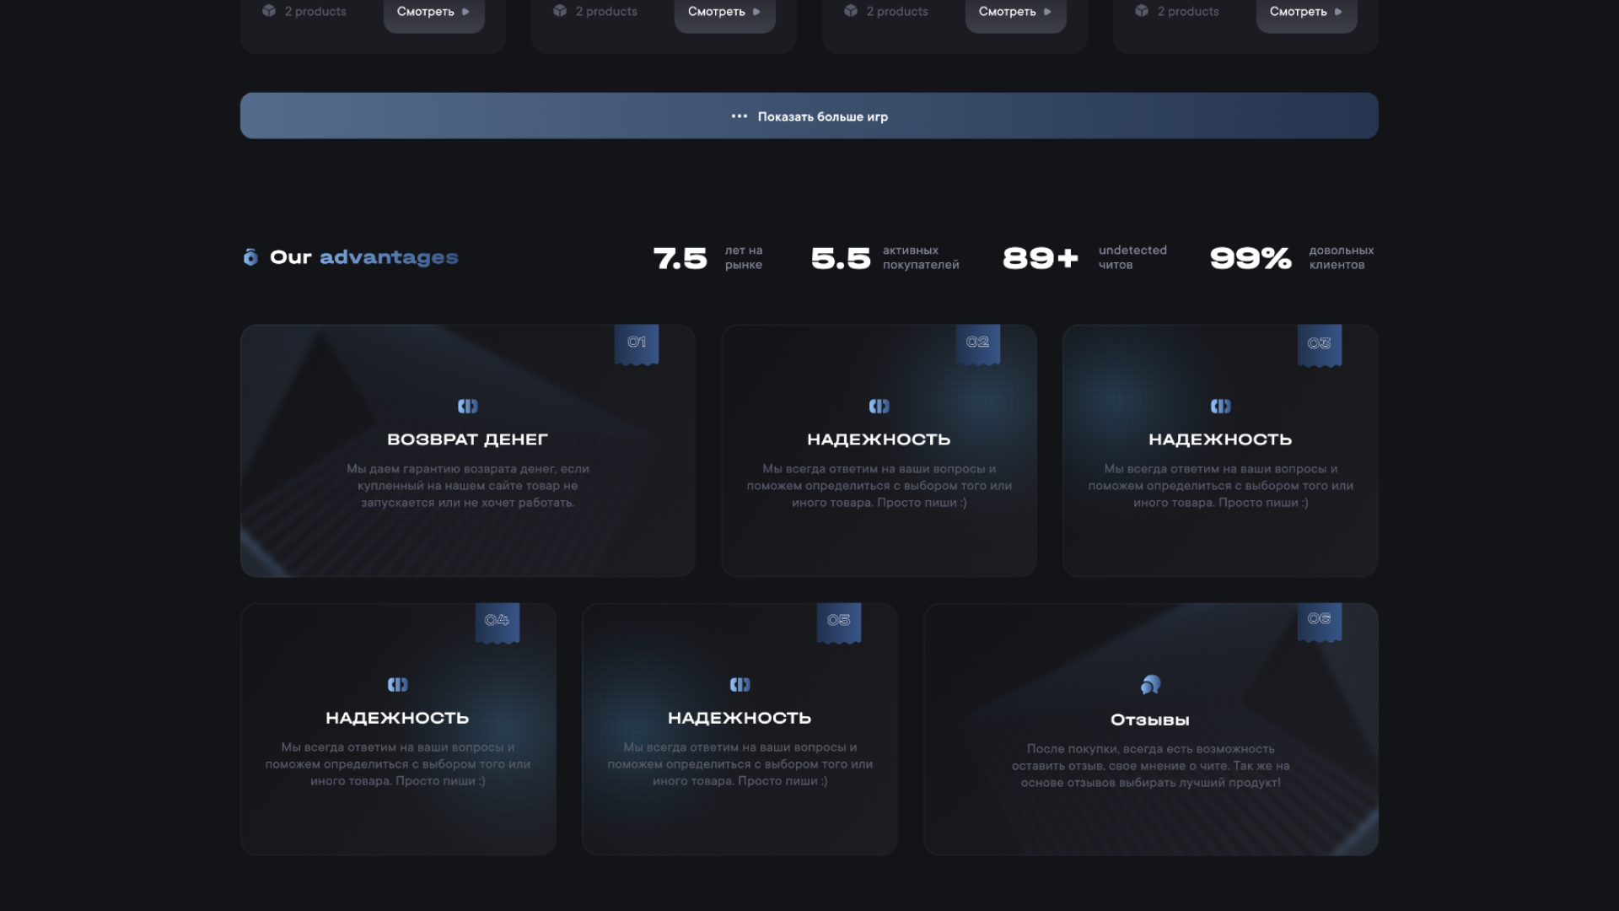Select the ВОЗВРАТ ДЕНЕГ advantage card title
Image resolution: width=1619 pixels, height=911 pixels.
467,439
